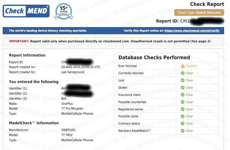
Task: Select the Currently blocked label
Action: pos(131,73)
